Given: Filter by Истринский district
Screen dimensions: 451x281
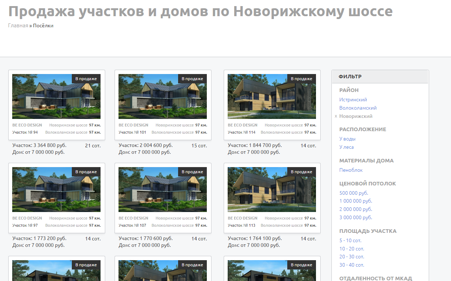Looking at the screenshot, I should (353, 100).
